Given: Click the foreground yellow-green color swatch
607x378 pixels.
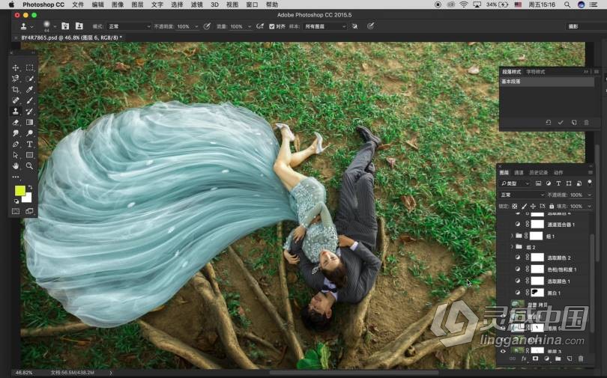Looking at the screenshot, I should coord(19,191).
